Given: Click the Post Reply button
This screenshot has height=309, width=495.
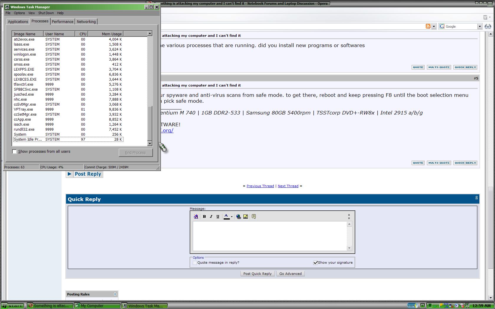Looking at the screenshot, I should [88, 174].
